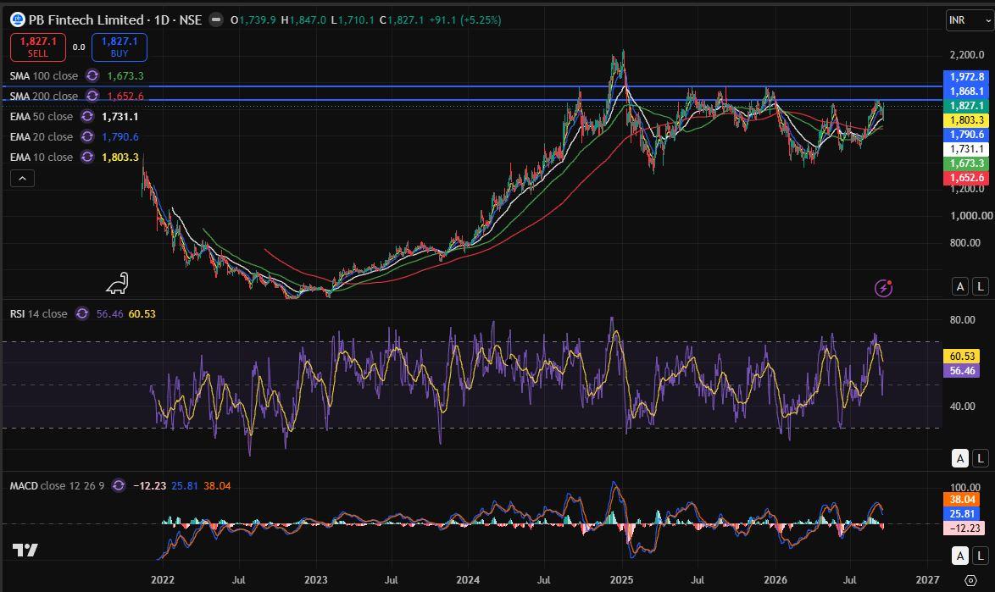
Task: Toggle auto scale (A) on the MACD pane
Action: click(960, 556)
